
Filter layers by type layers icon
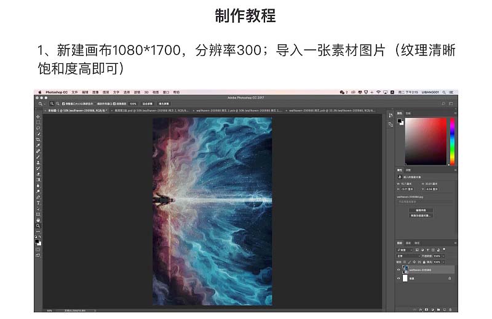pos(427,250)
